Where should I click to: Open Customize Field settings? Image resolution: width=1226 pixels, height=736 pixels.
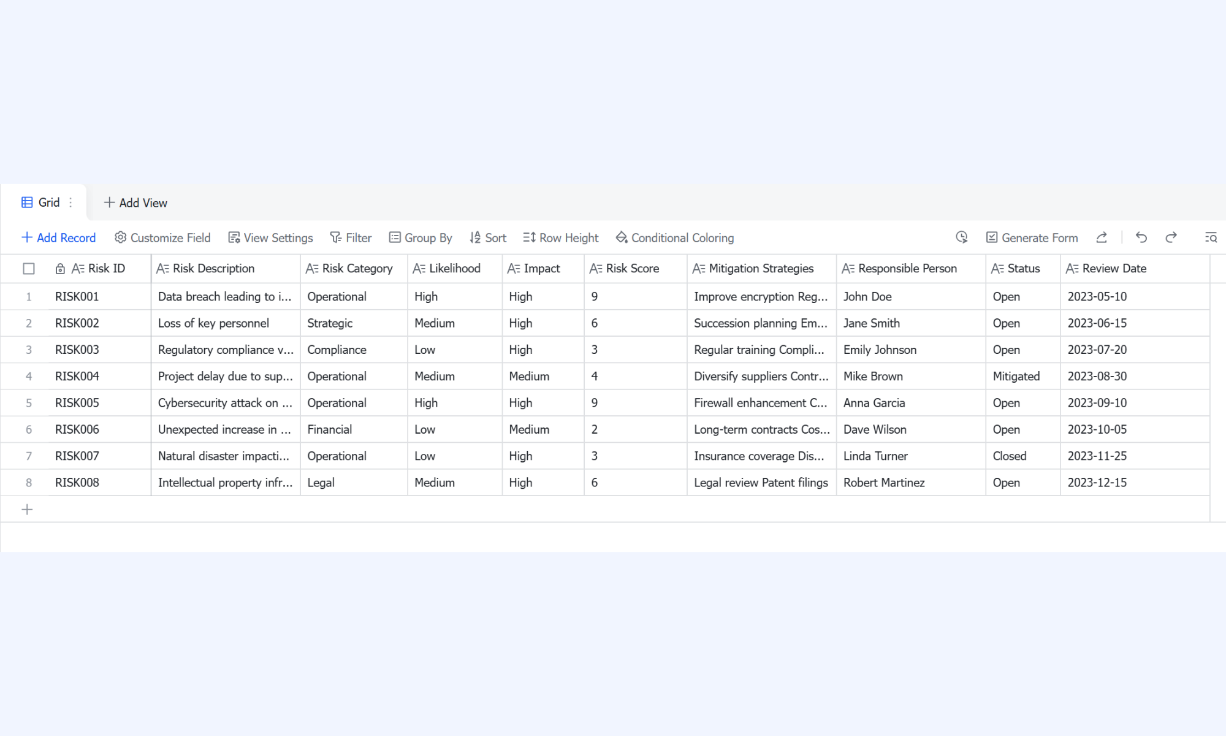click(162, 237)
